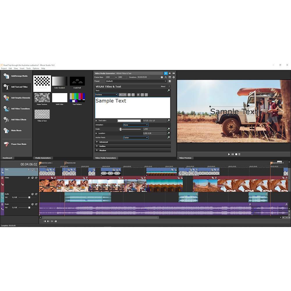Select the Credit Roll generator thumbnail
291x291 pixels.
tap(77, 81)
